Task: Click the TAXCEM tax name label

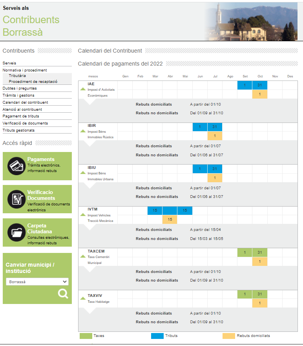Action: tap(96, 251)
